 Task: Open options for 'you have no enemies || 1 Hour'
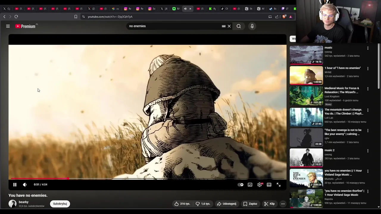368,171
